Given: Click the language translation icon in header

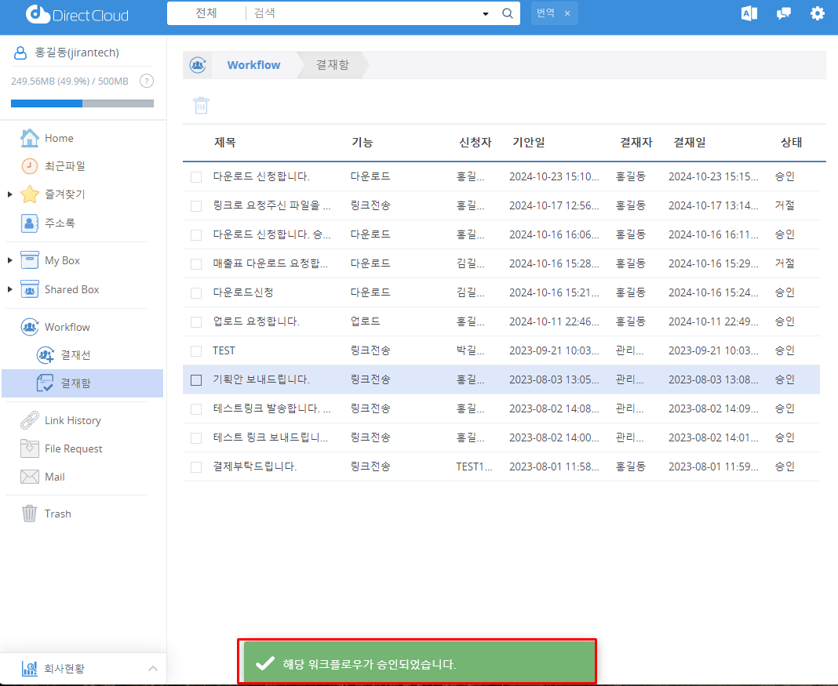Looking at the screenshot, I should pos(749,13).
